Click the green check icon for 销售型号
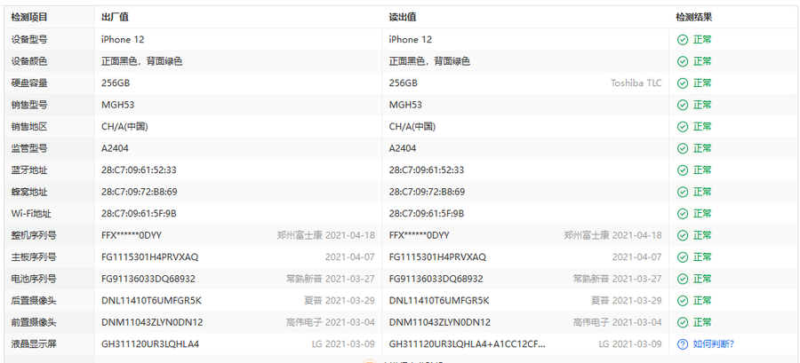Viewport: 800px width, 363px height. point(683,105)
